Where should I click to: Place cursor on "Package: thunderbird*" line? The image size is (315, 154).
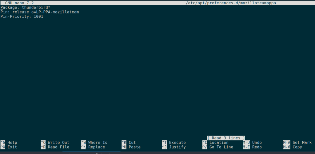pos(25,7)
